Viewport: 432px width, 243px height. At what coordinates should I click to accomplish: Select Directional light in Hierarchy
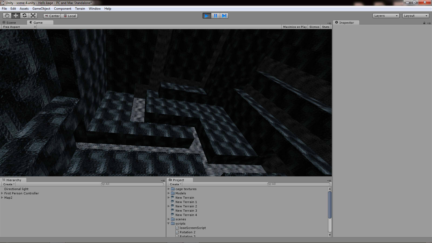tap(16, 189)
